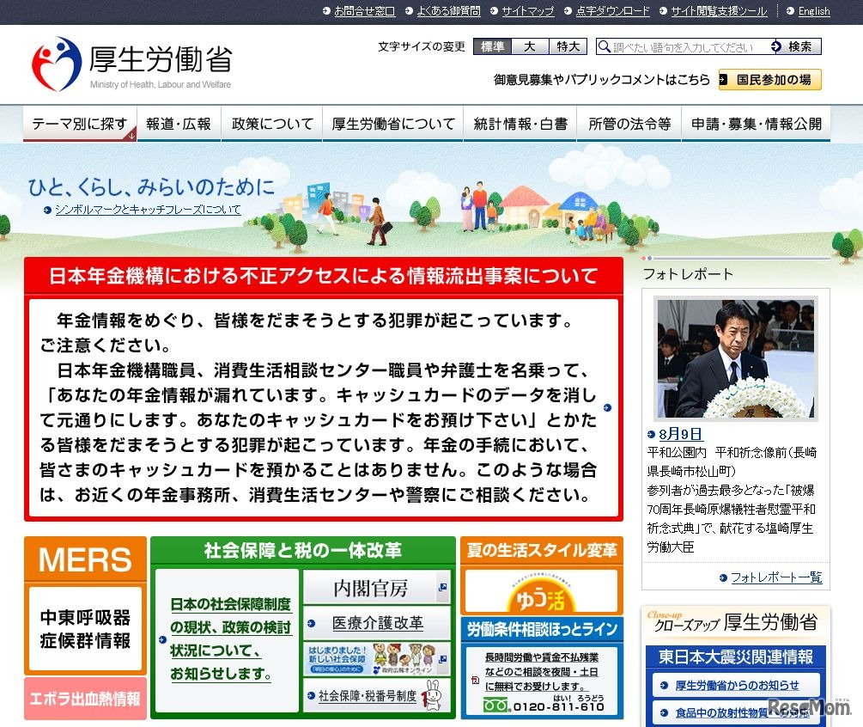The height and width of the screenshot is (727, 863).
Task: Open the 厚生労働省からのお知らせ link
Action: 737,685
